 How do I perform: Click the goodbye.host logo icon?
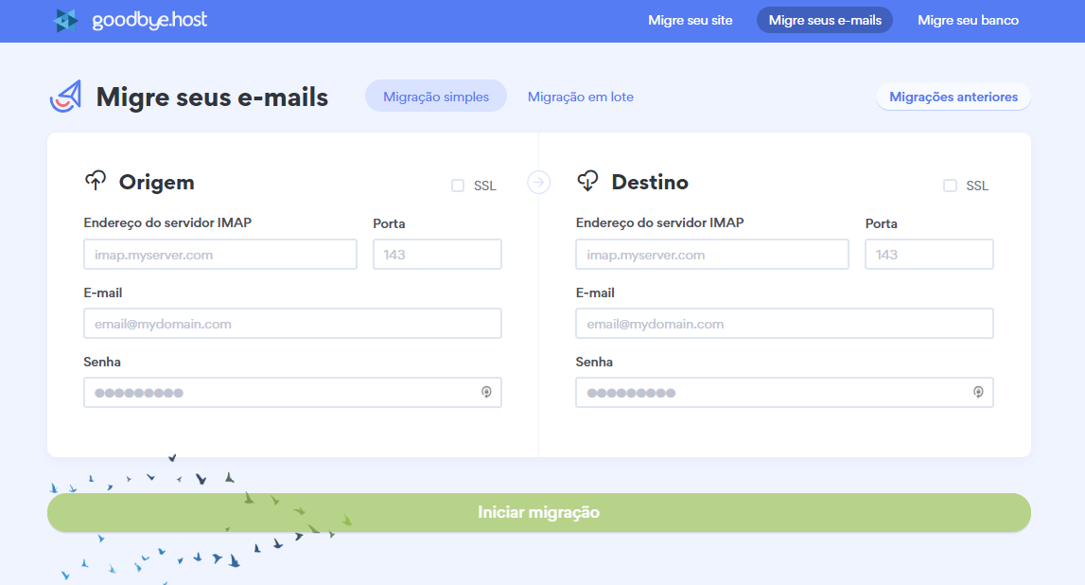click(x=66, y=21)
